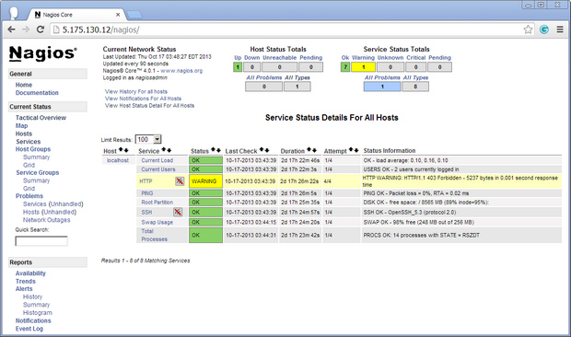The image size is (571, 337).
Task: Open the Host Groups link
Action: [x=33, y=149]
